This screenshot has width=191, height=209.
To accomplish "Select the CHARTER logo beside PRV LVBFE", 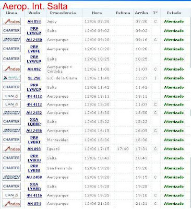I will 11,49.
